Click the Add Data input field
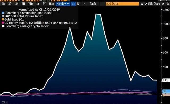170x104 pixels. coord(122,4)
